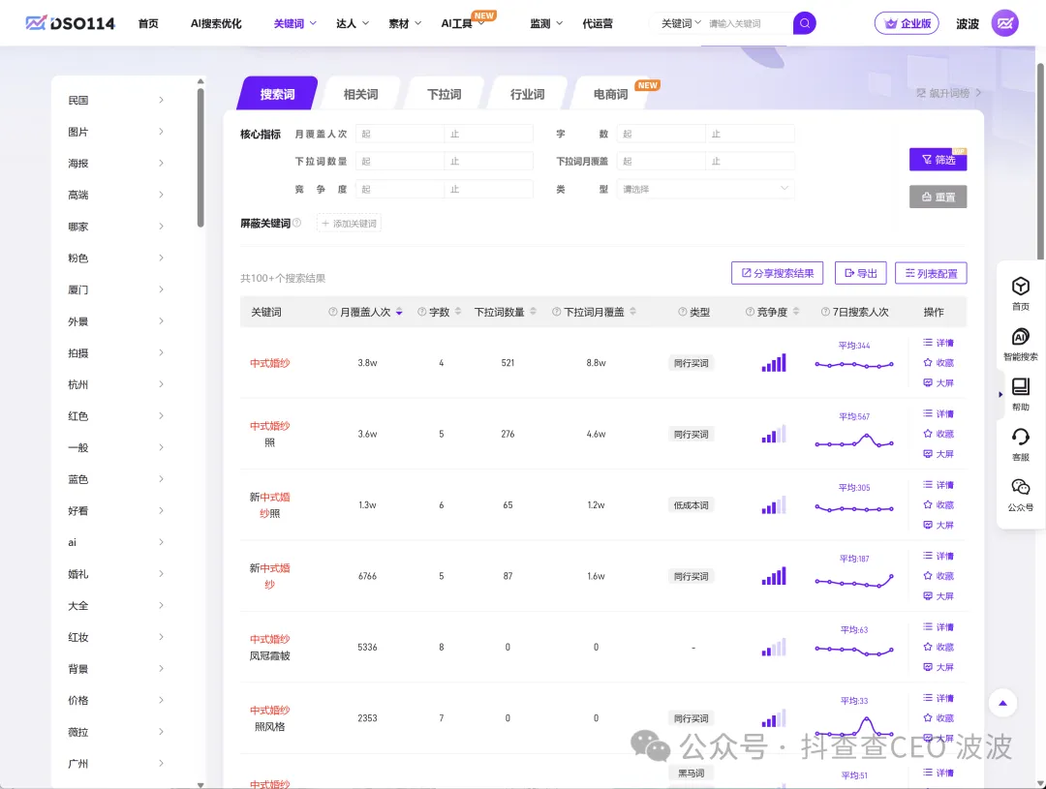Expand the 关键词 search type dropdown
This screenshot has height=789, width=1046.
click(x=681, y=23)
